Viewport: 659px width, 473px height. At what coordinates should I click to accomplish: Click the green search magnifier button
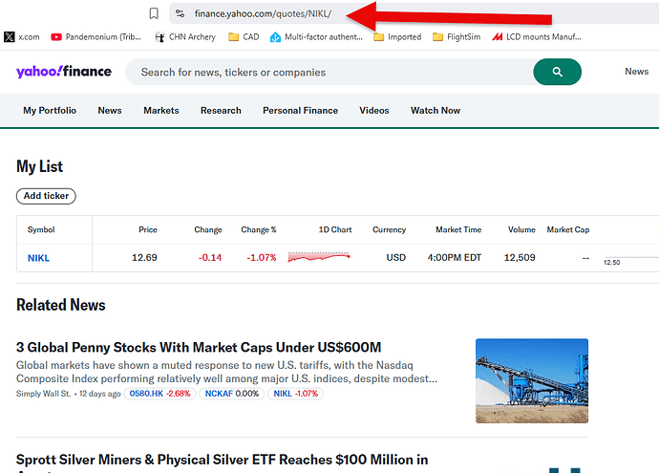(558, 72)
